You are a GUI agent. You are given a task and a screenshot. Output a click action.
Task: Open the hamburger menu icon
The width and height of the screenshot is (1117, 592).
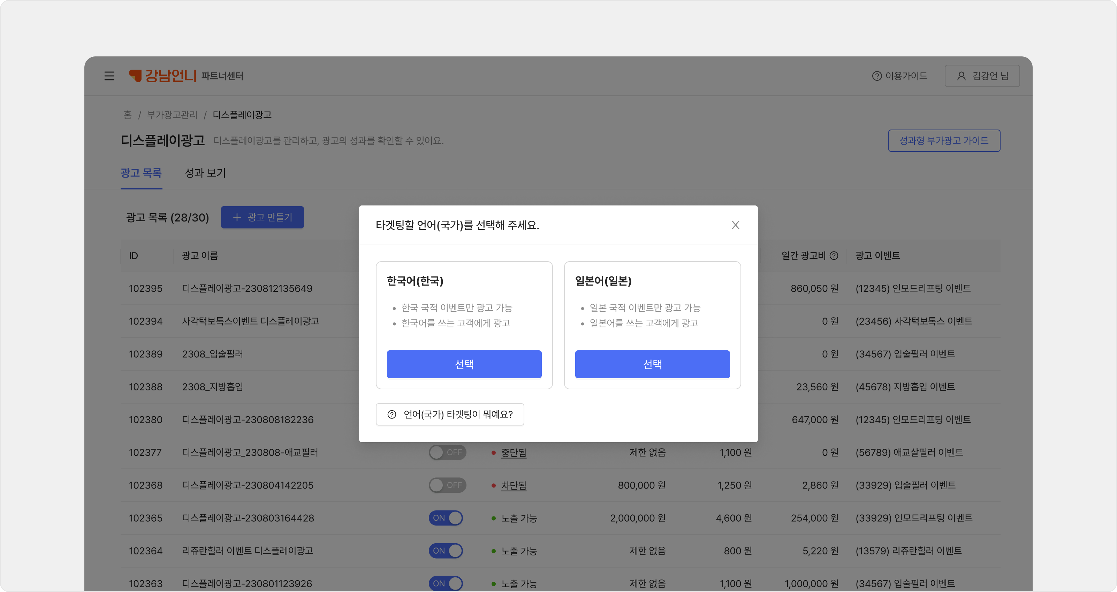[x=109, y=76]
